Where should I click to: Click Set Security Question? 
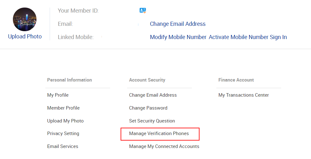pos(152,121)
